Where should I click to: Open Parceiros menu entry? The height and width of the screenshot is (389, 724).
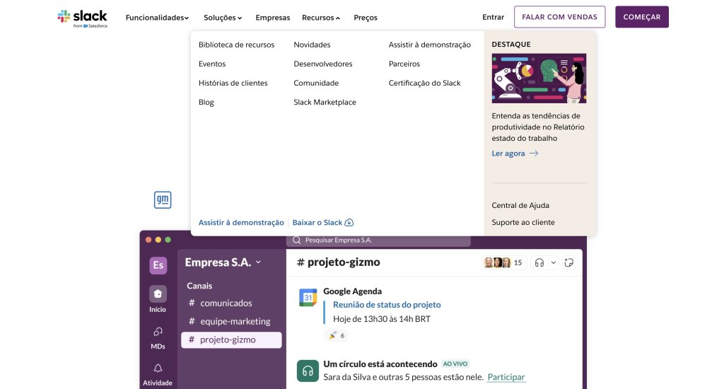point(404,64)
